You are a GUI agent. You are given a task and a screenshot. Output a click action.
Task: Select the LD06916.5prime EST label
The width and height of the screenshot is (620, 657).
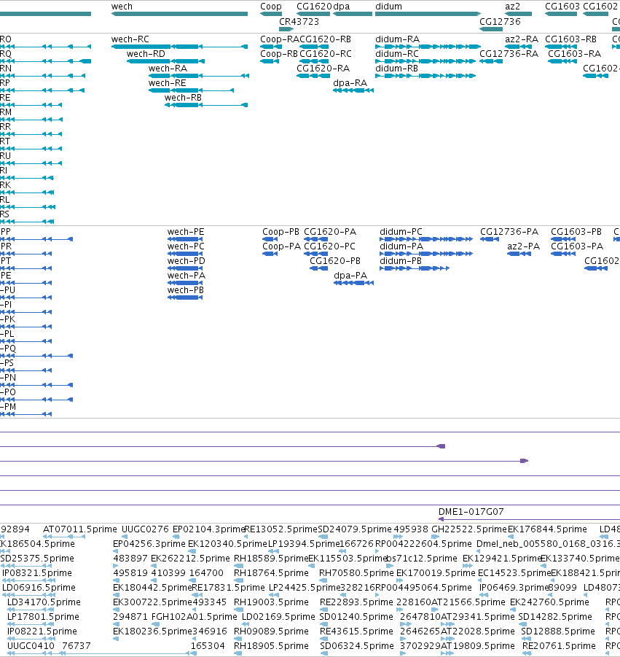tap(39, 588)
